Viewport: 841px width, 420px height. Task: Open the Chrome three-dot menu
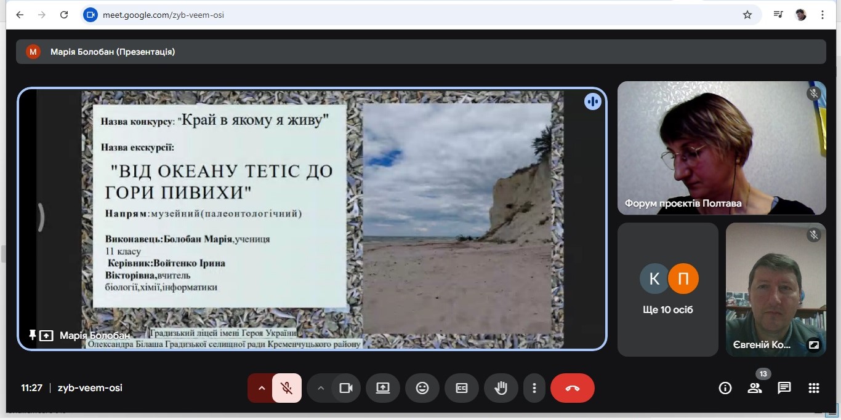(x=823, y=15)
